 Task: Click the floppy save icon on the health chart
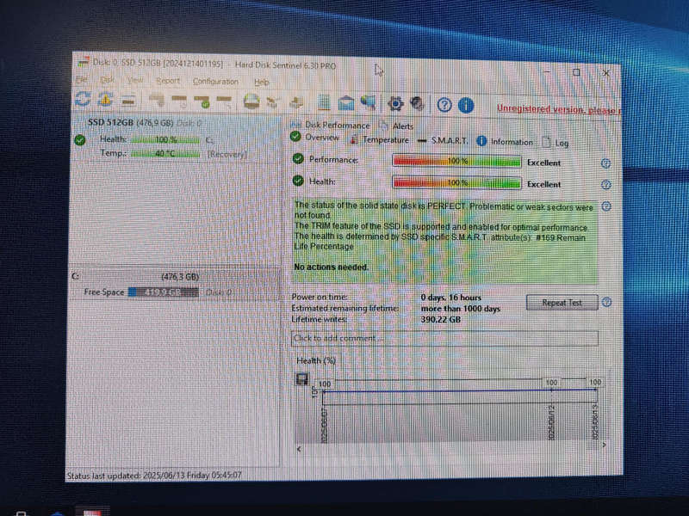click(303, 378)
